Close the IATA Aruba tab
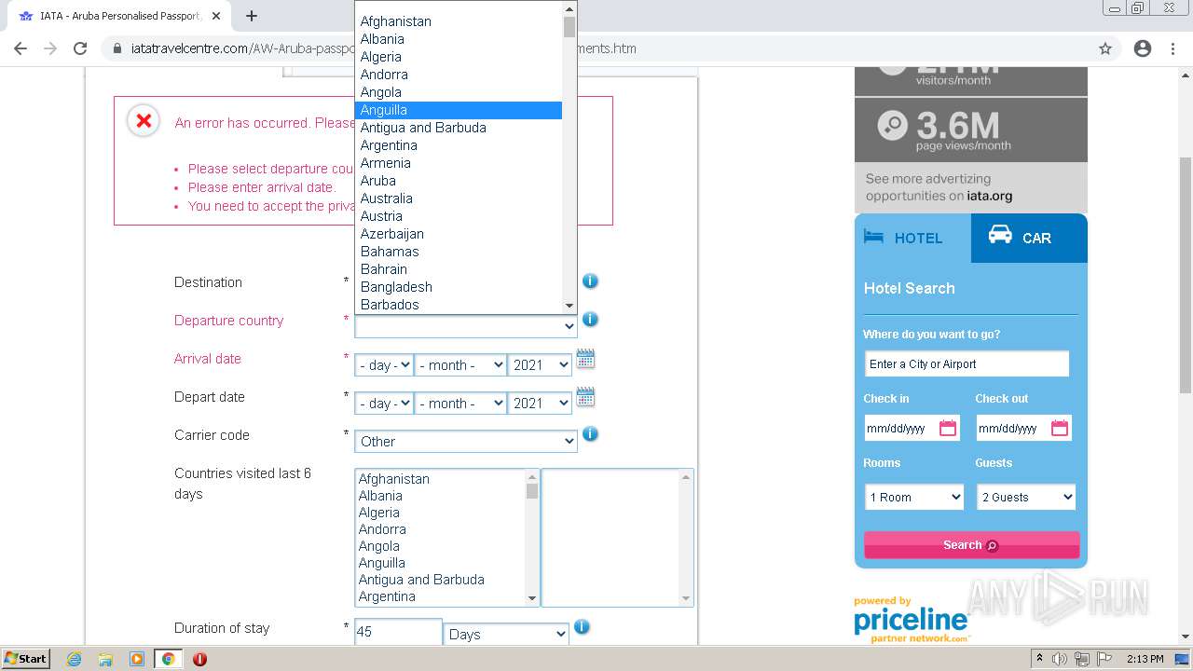The height and width of the screenshot is (671, 1193). (x=216, y=16)
